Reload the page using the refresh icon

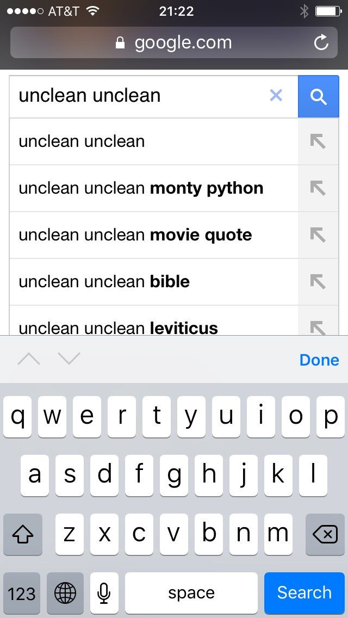point(321,42)
